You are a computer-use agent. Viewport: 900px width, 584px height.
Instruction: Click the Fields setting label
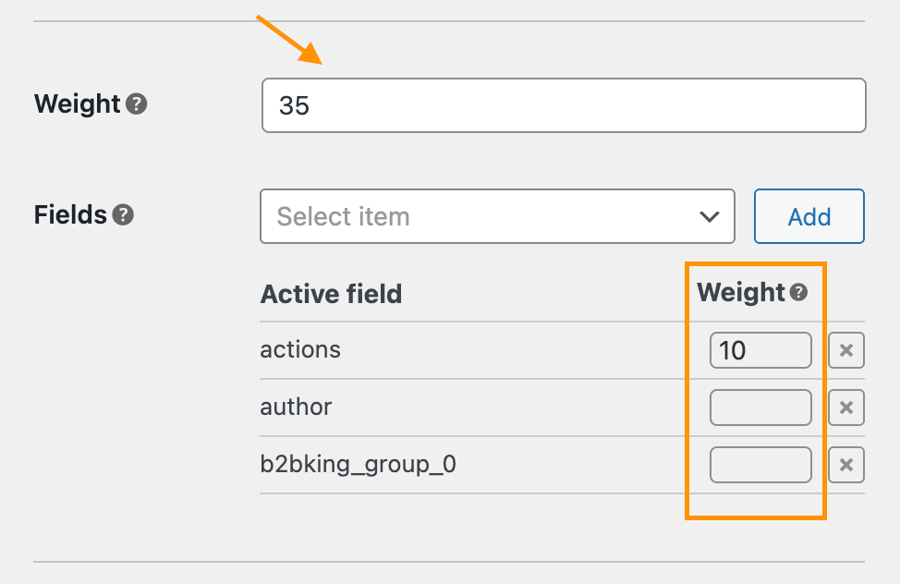70,214
